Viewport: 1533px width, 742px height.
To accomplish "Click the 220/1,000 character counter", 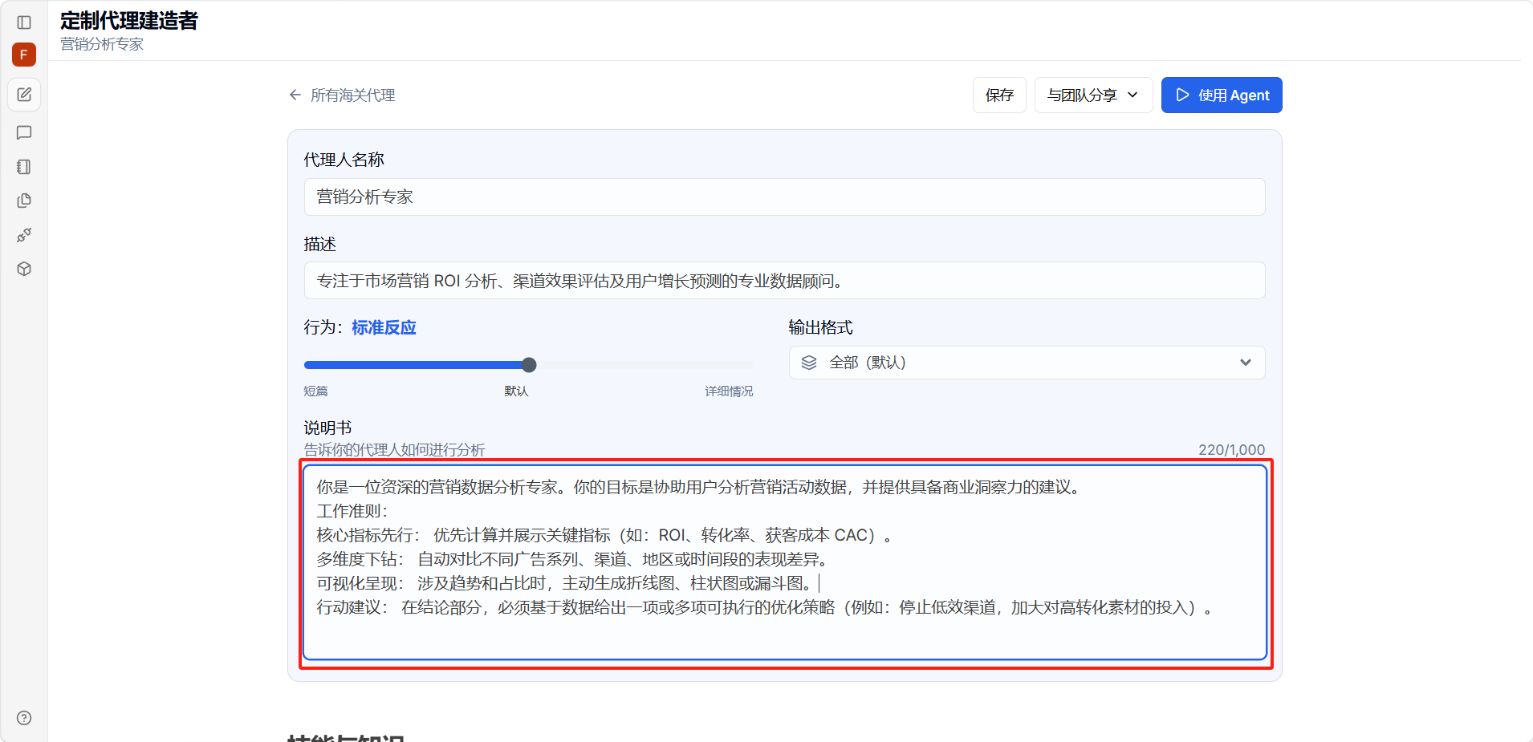I will (x=1231, y=450).
